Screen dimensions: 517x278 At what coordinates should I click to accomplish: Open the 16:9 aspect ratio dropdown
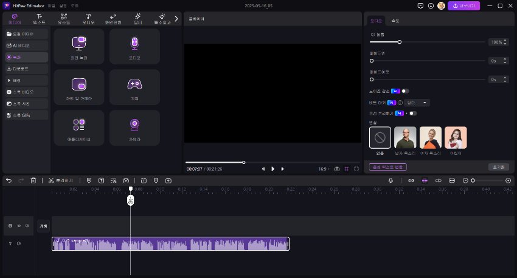coord(324,169)
